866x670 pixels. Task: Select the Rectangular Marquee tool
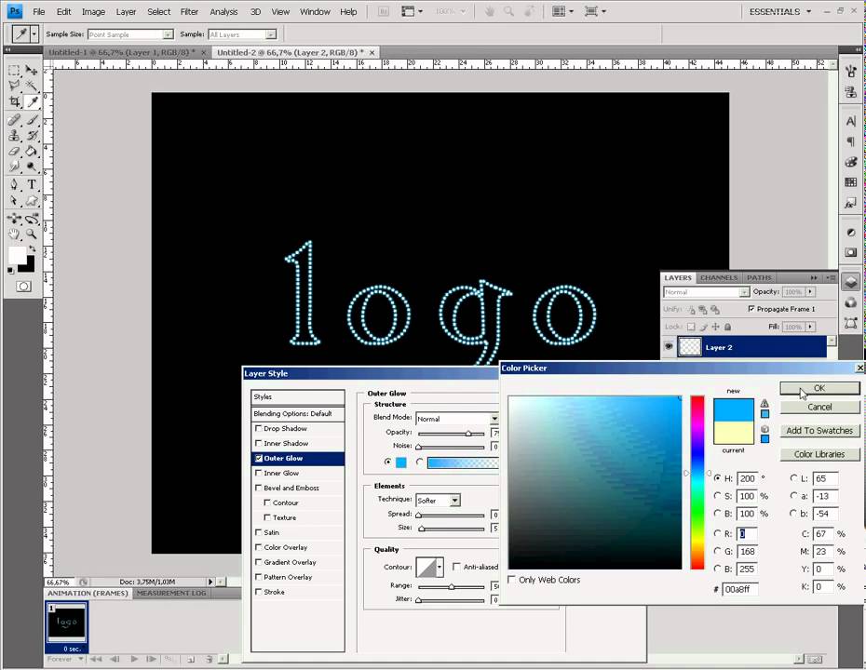[14, 71]
